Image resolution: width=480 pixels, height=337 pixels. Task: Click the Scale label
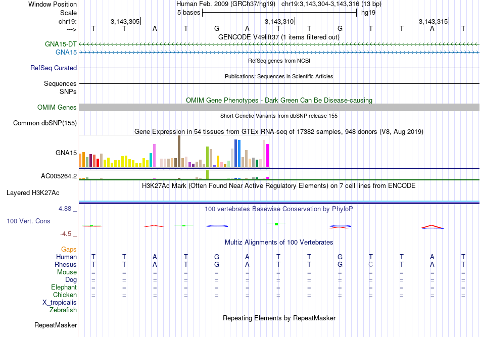coord(68,13)
